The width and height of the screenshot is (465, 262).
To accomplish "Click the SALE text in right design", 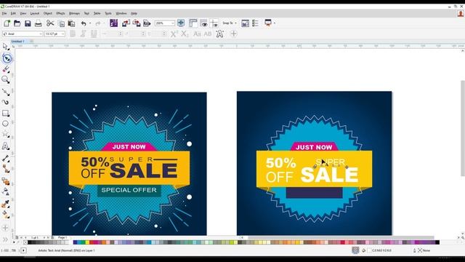I will pos(329,175).
